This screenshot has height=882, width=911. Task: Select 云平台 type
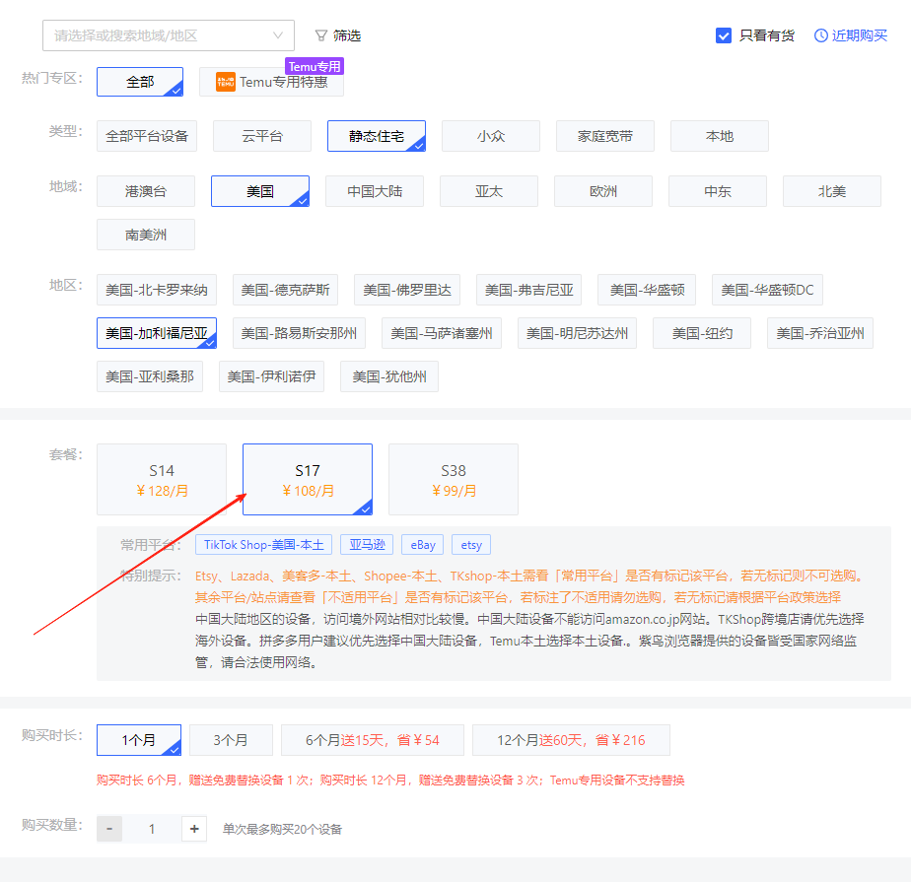tap(262, 136)
